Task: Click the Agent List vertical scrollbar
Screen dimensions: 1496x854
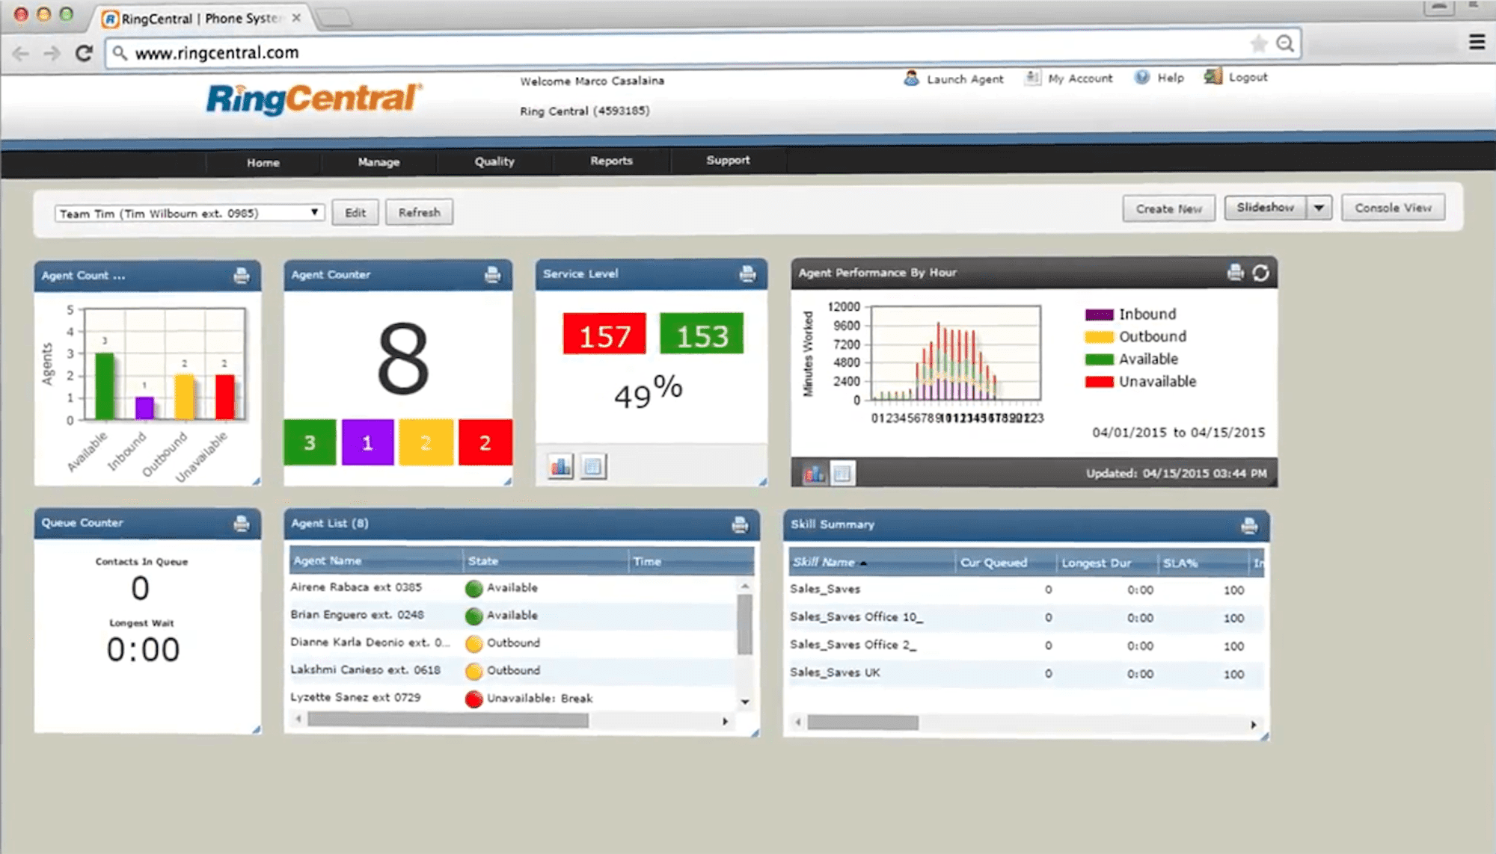Action: [x=744, y=626]
